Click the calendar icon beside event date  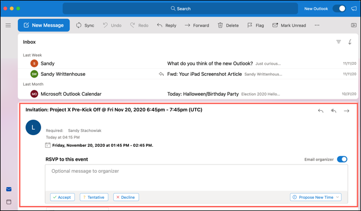pos(48,145)
